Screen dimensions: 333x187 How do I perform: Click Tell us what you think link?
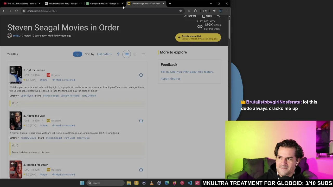(187, 72)
